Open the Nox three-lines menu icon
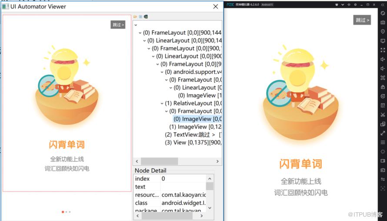387x221 pixels. 383,143
